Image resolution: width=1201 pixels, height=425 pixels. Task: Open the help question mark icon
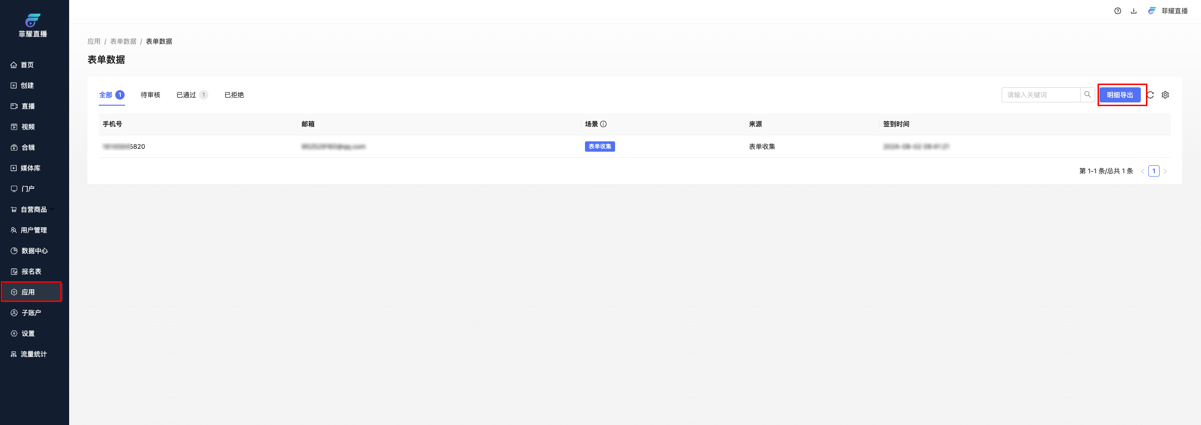(x=1118, y=11)
